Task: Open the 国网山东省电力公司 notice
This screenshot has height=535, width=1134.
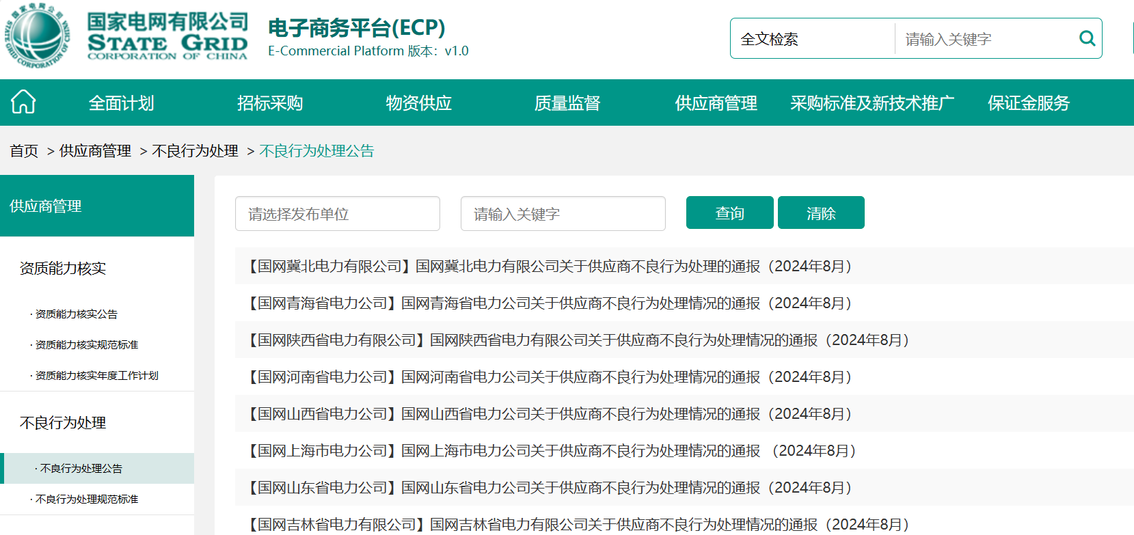Action: click(x=549, y=488)
